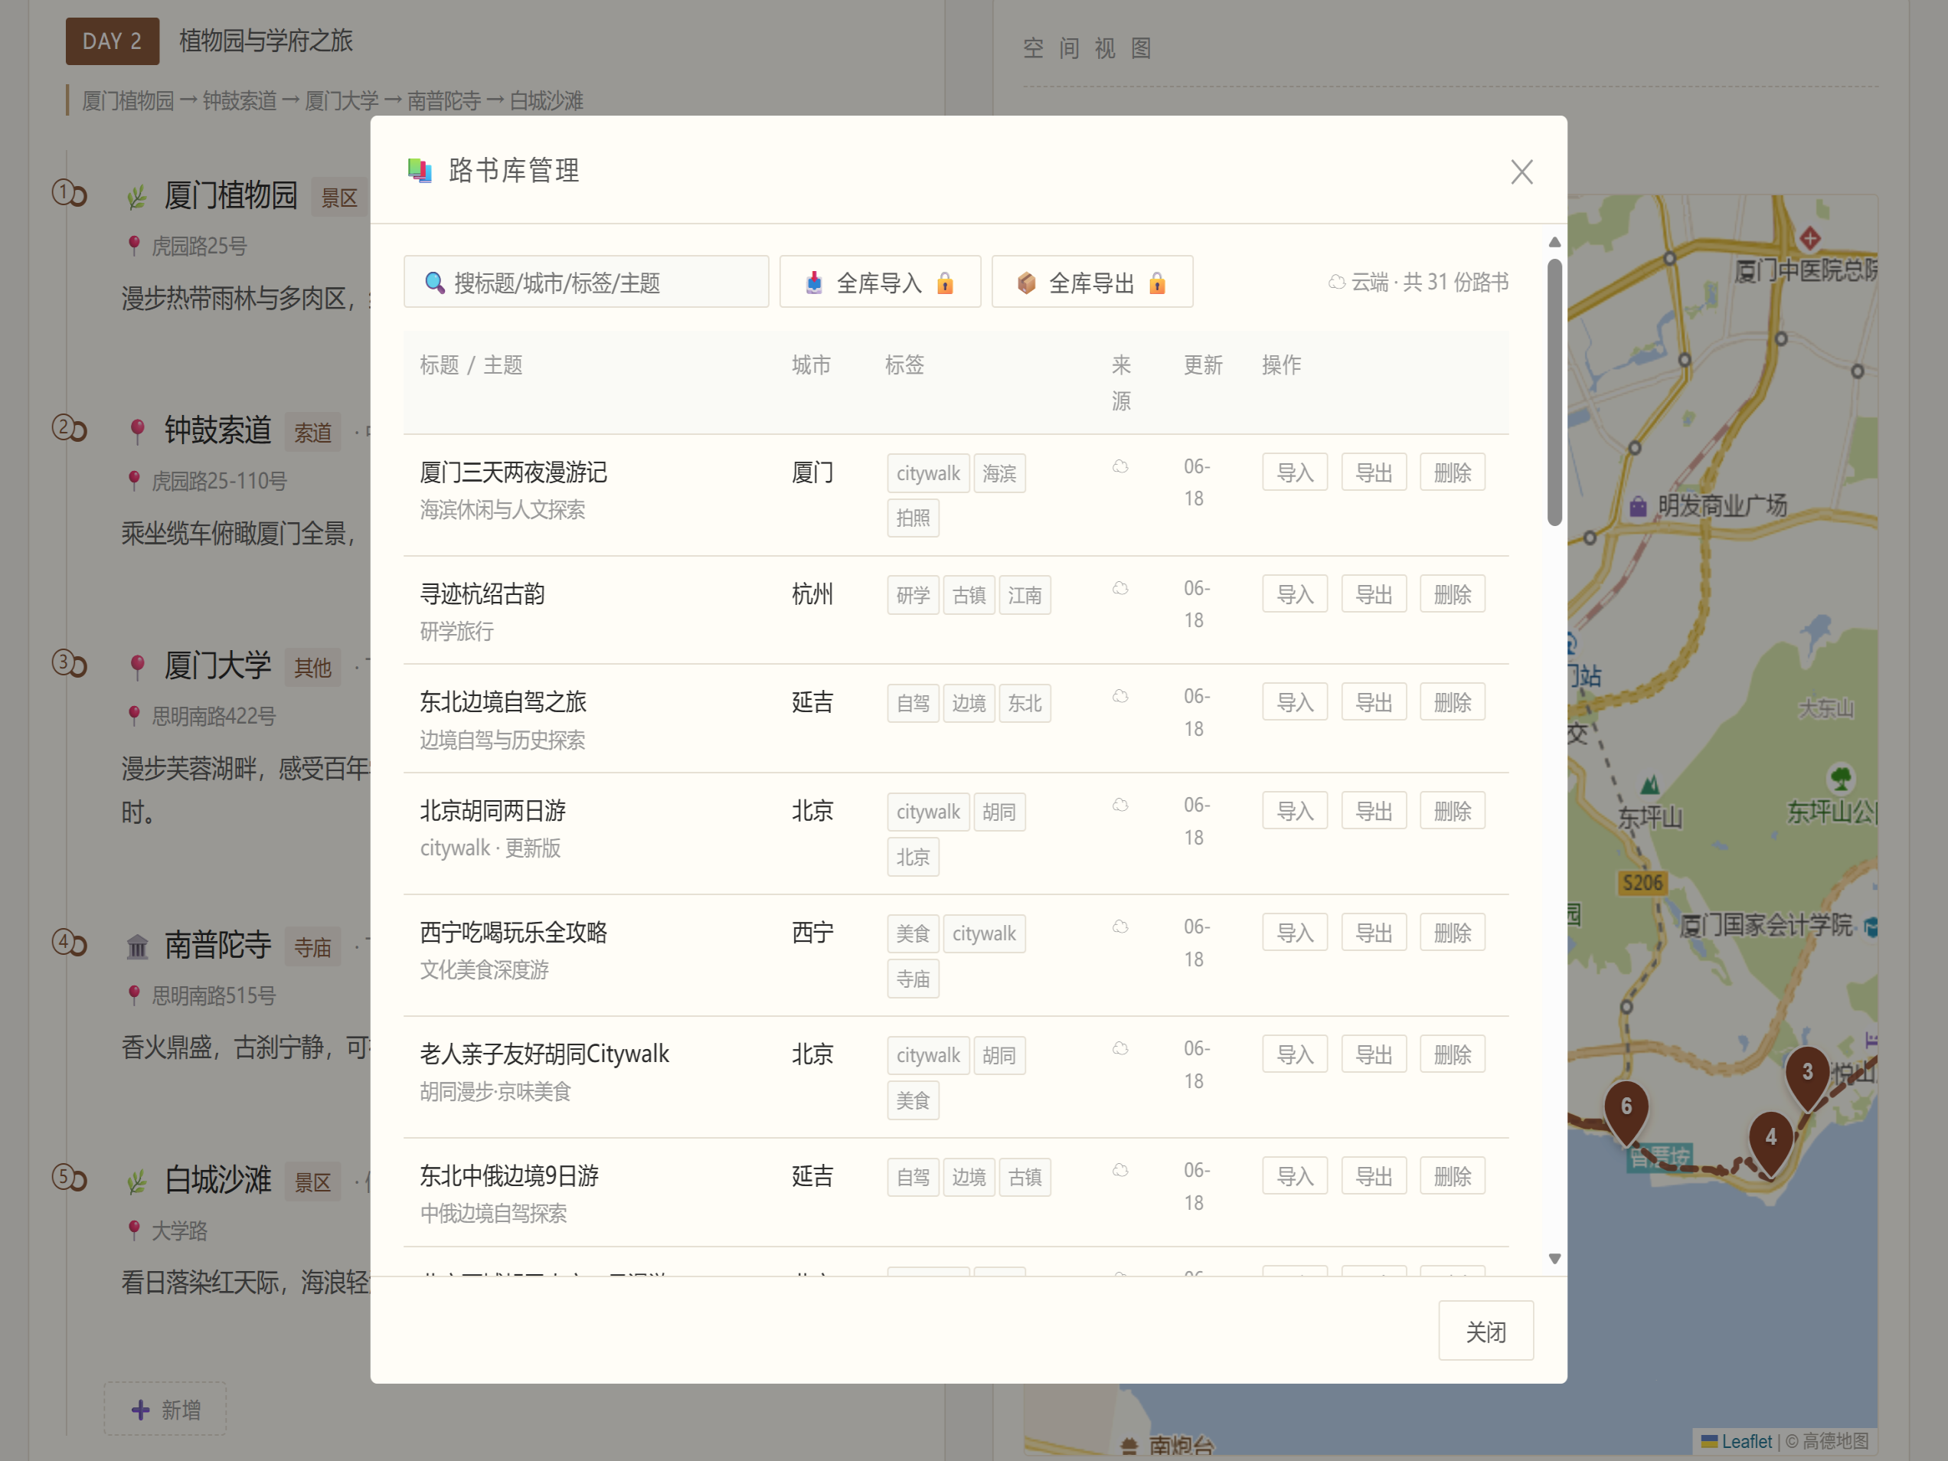The height and width of the screenshot is (1461, 1948).
Task: Click the box icon on 全库导出
Action: tap(1026, 283)
